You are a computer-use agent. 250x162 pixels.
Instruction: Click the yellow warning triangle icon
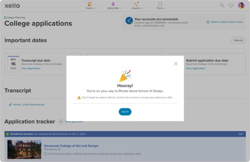point(79,98)
